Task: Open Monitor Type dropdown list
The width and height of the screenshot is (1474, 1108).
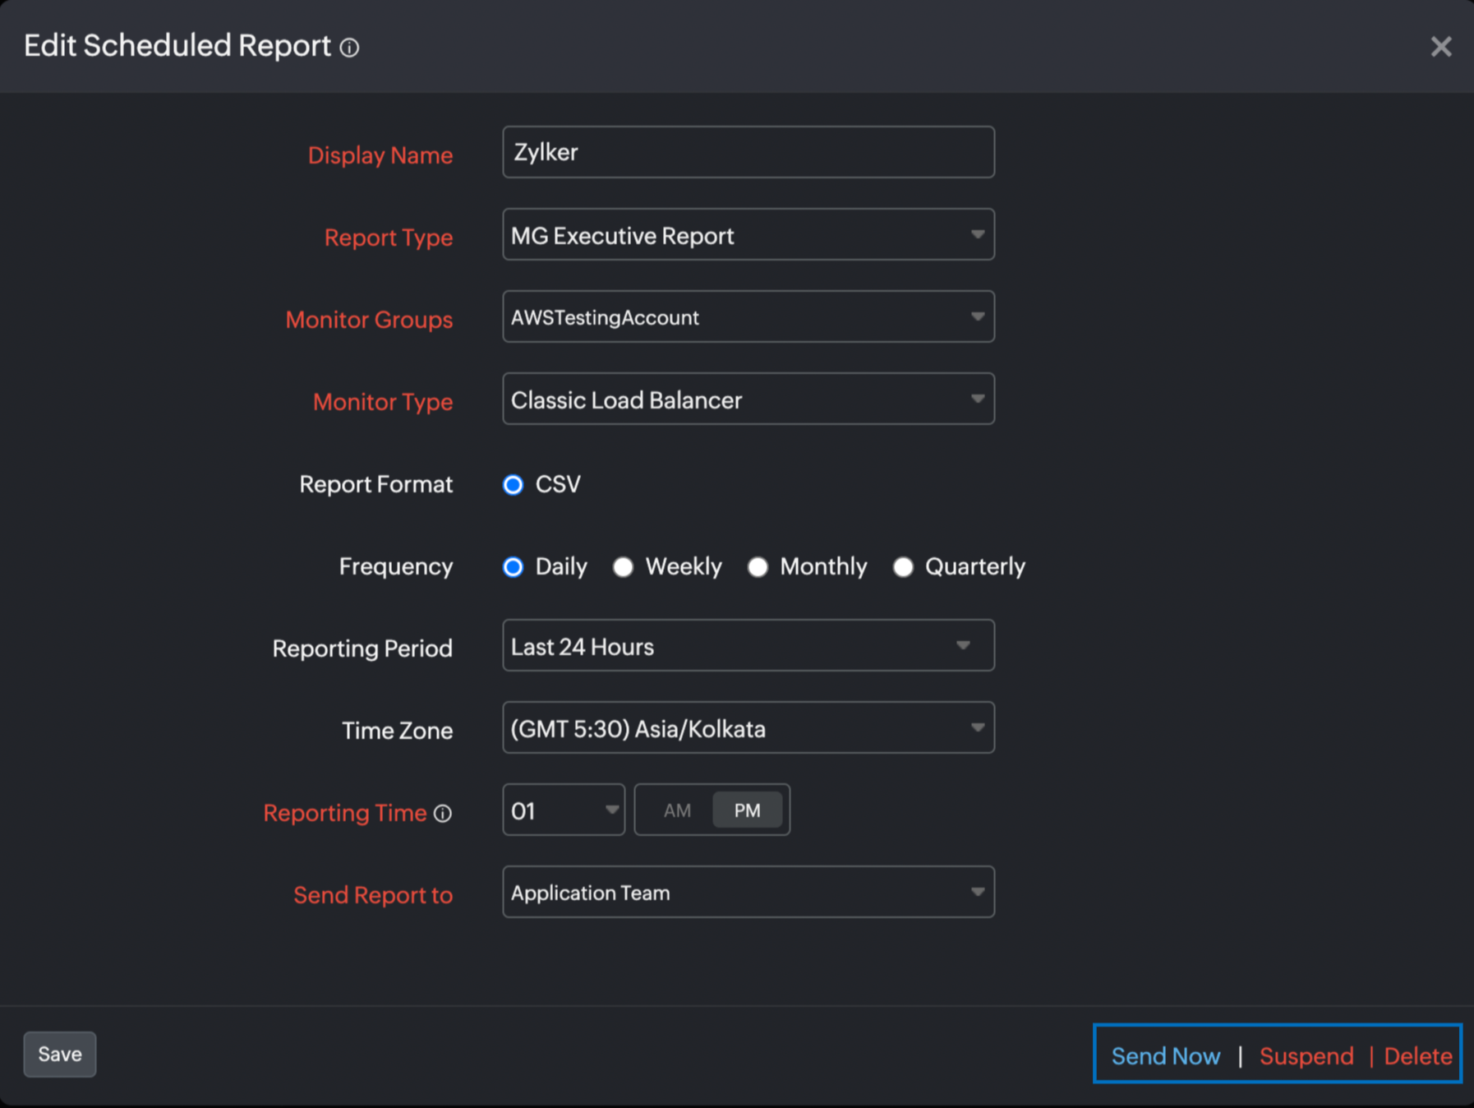Action: (x=748, y=399)
